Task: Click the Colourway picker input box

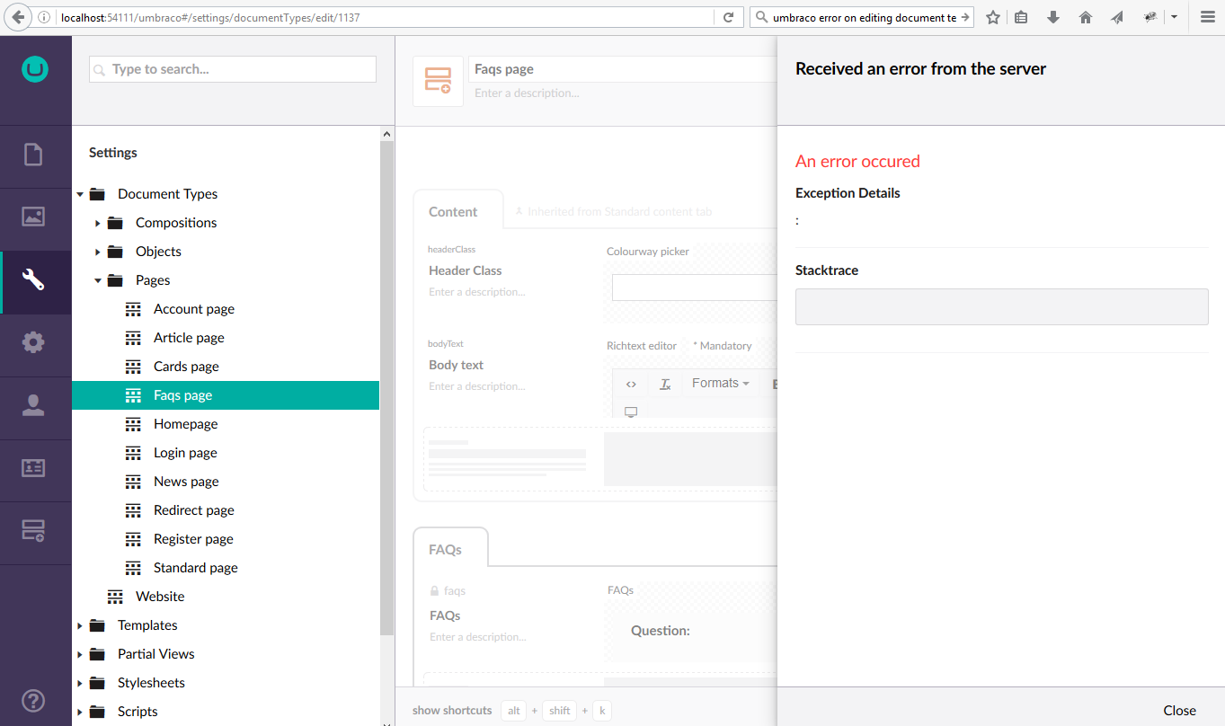Action: coord(694,288)
